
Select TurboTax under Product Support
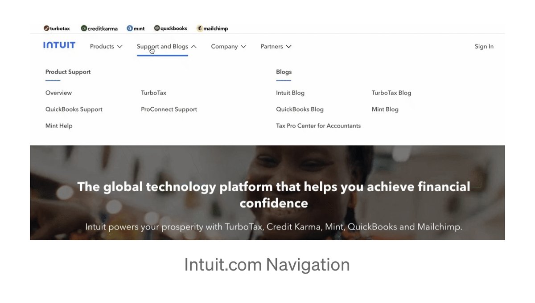pos(153,93)
